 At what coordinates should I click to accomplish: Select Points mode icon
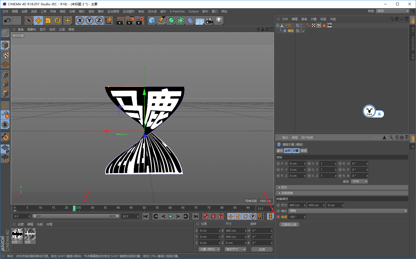[x=5, y=74]
